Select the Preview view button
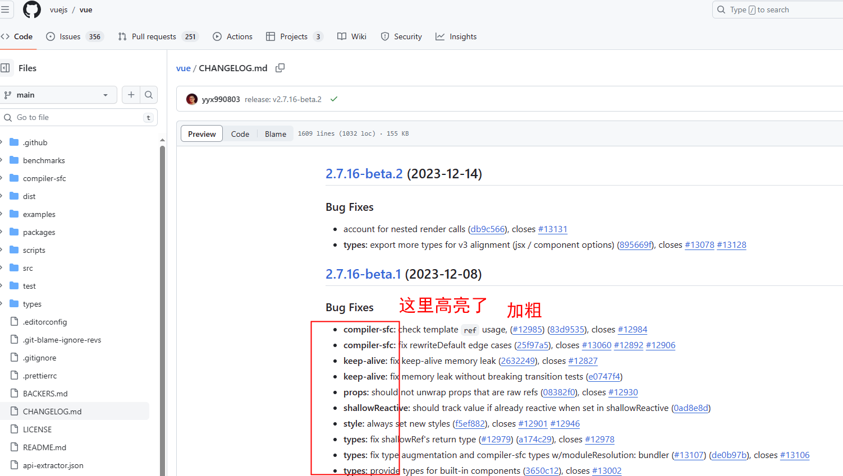 [x=202, y=134]
